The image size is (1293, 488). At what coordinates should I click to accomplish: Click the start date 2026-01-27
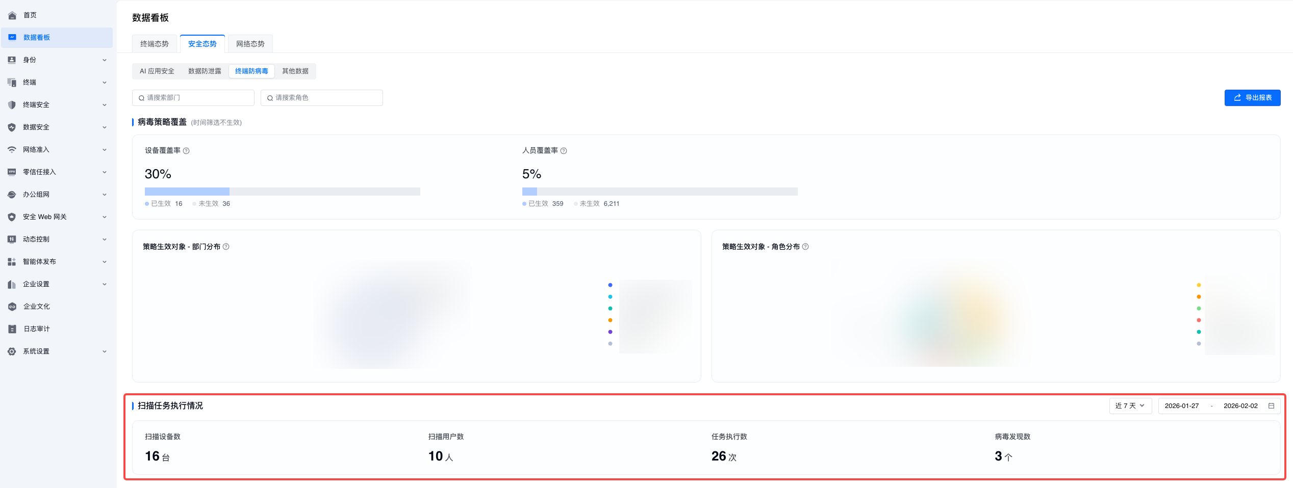1182,406
